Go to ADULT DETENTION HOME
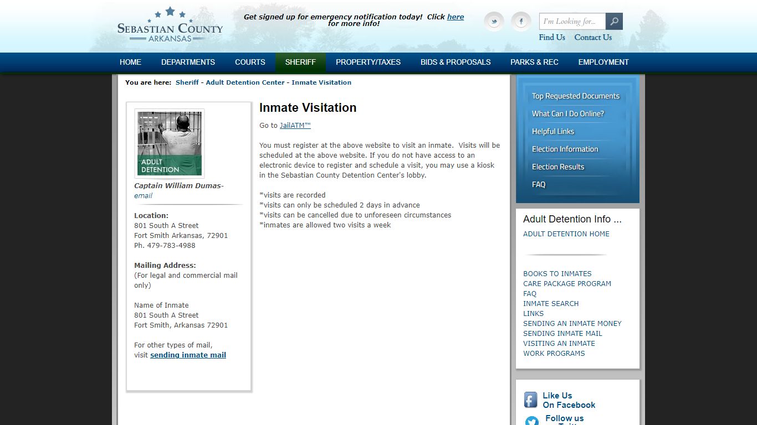Image resolution: width=757 pixels, height=425 pixels. [x=566, y=234]
